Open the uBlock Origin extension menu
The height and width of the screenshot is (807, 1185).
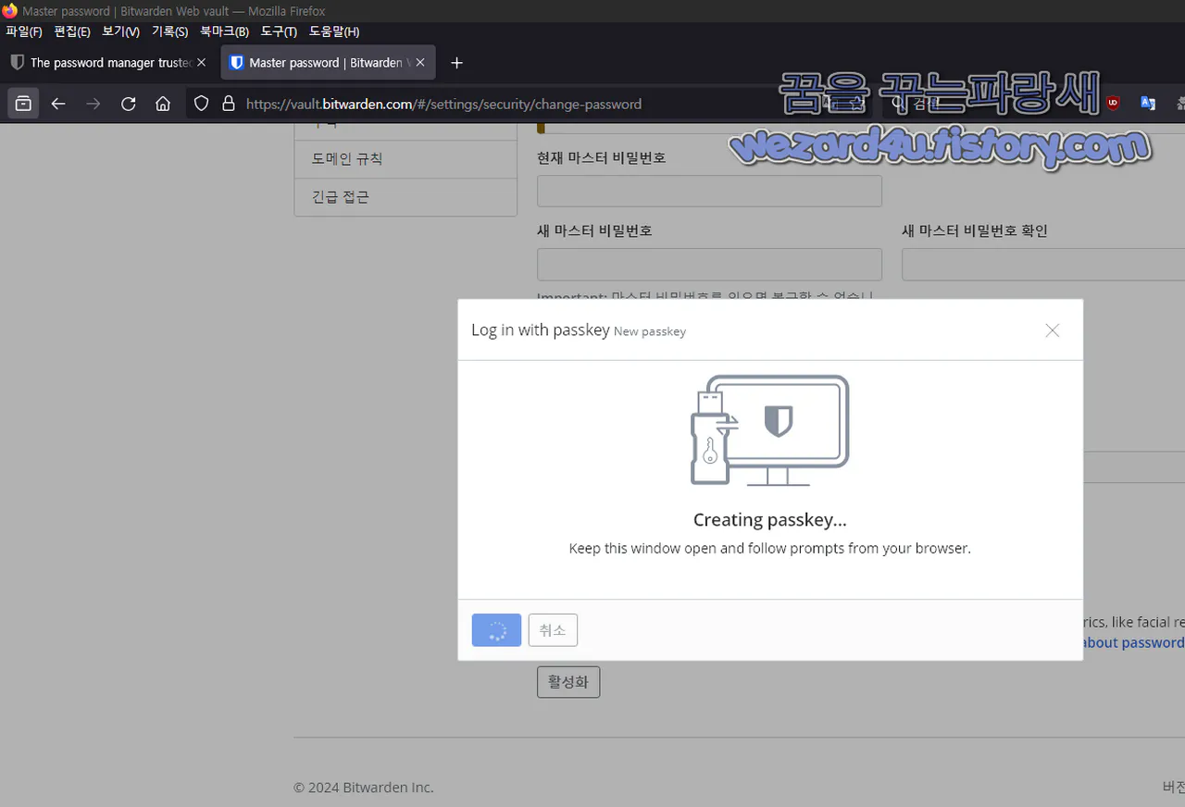(1114, 103)
